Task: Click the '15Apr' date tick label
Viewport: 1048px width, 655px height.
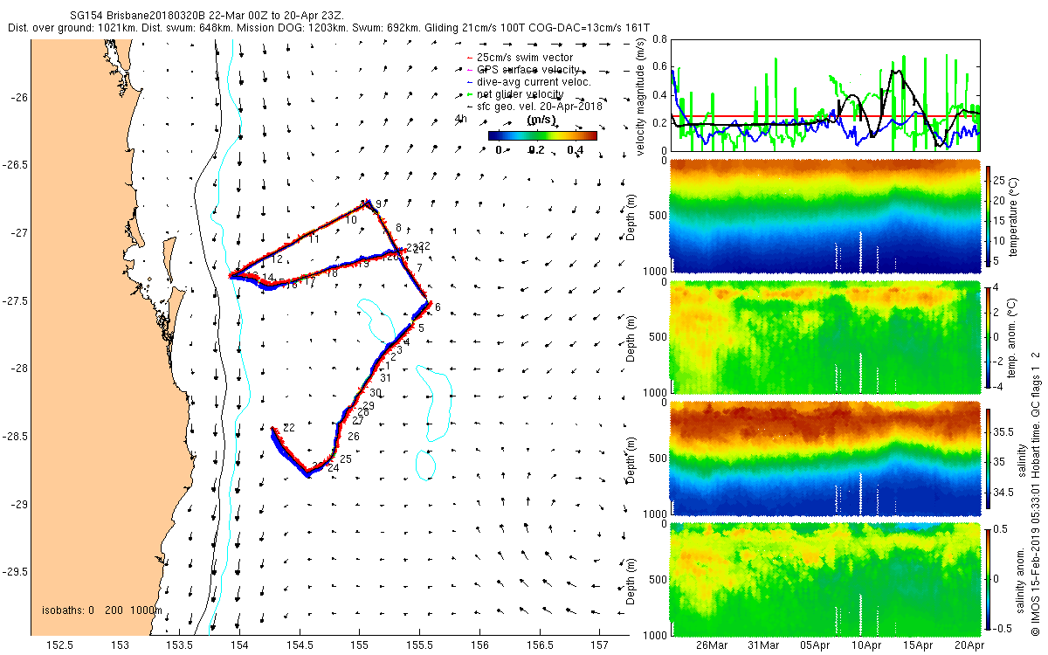Action: [x=918, y=645]
